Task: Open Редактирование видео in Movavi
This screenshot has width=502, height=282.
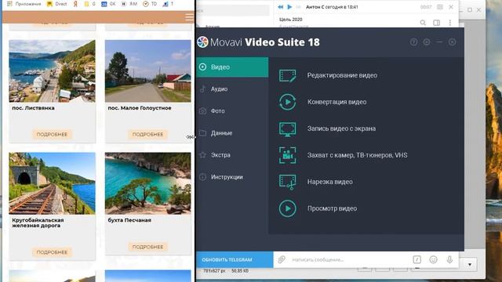Action: (x=328, y=75)
